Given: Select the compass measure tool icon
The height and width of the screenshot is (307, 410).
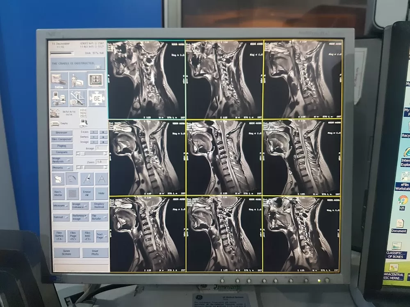Looking at the screenshot, I should (x=87, y=179).
